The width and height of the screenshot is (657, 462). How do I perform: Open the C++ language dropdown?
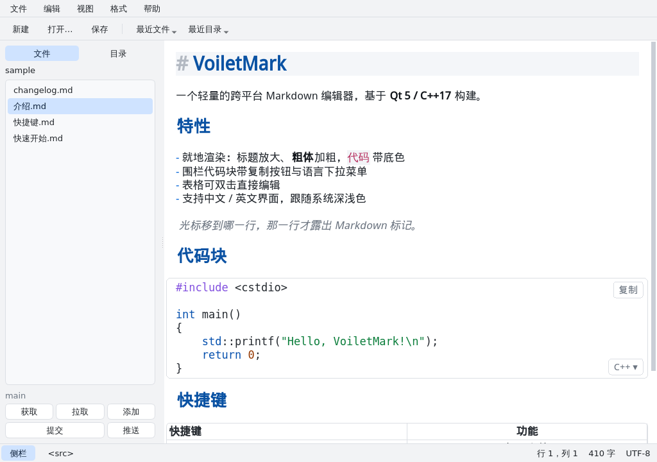coord(626,367)
